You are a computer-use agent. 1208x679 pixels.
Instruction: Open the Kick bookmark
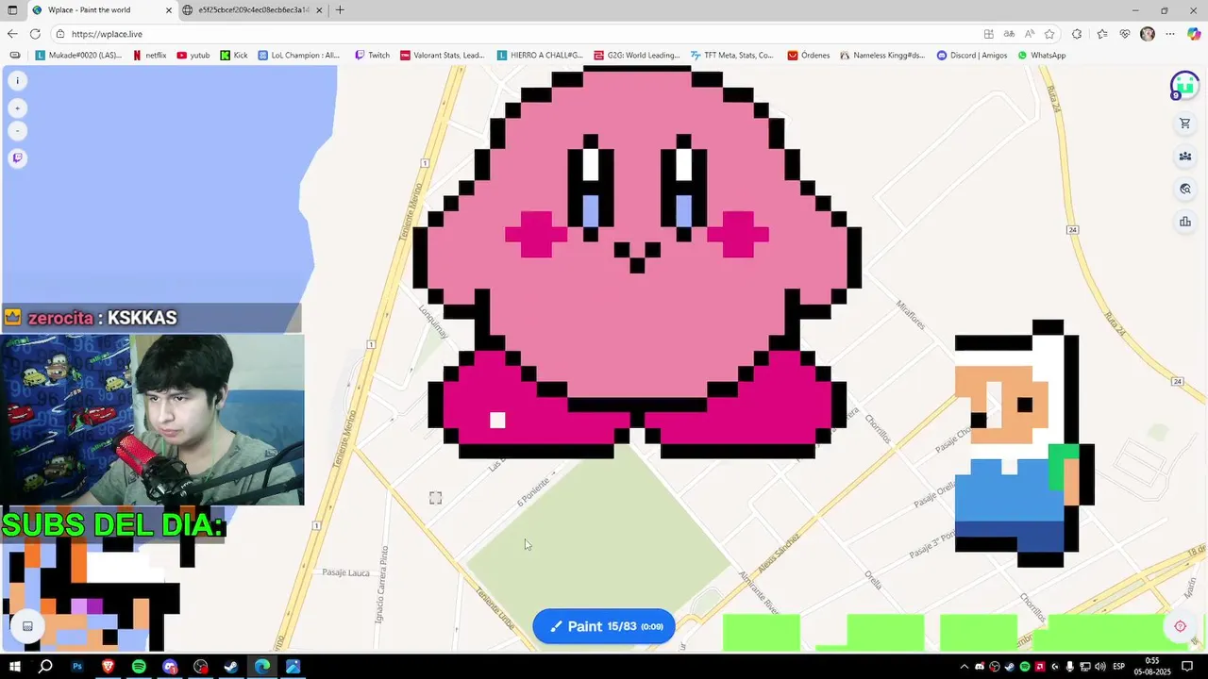pyautogui.click(x=234, y=56)
